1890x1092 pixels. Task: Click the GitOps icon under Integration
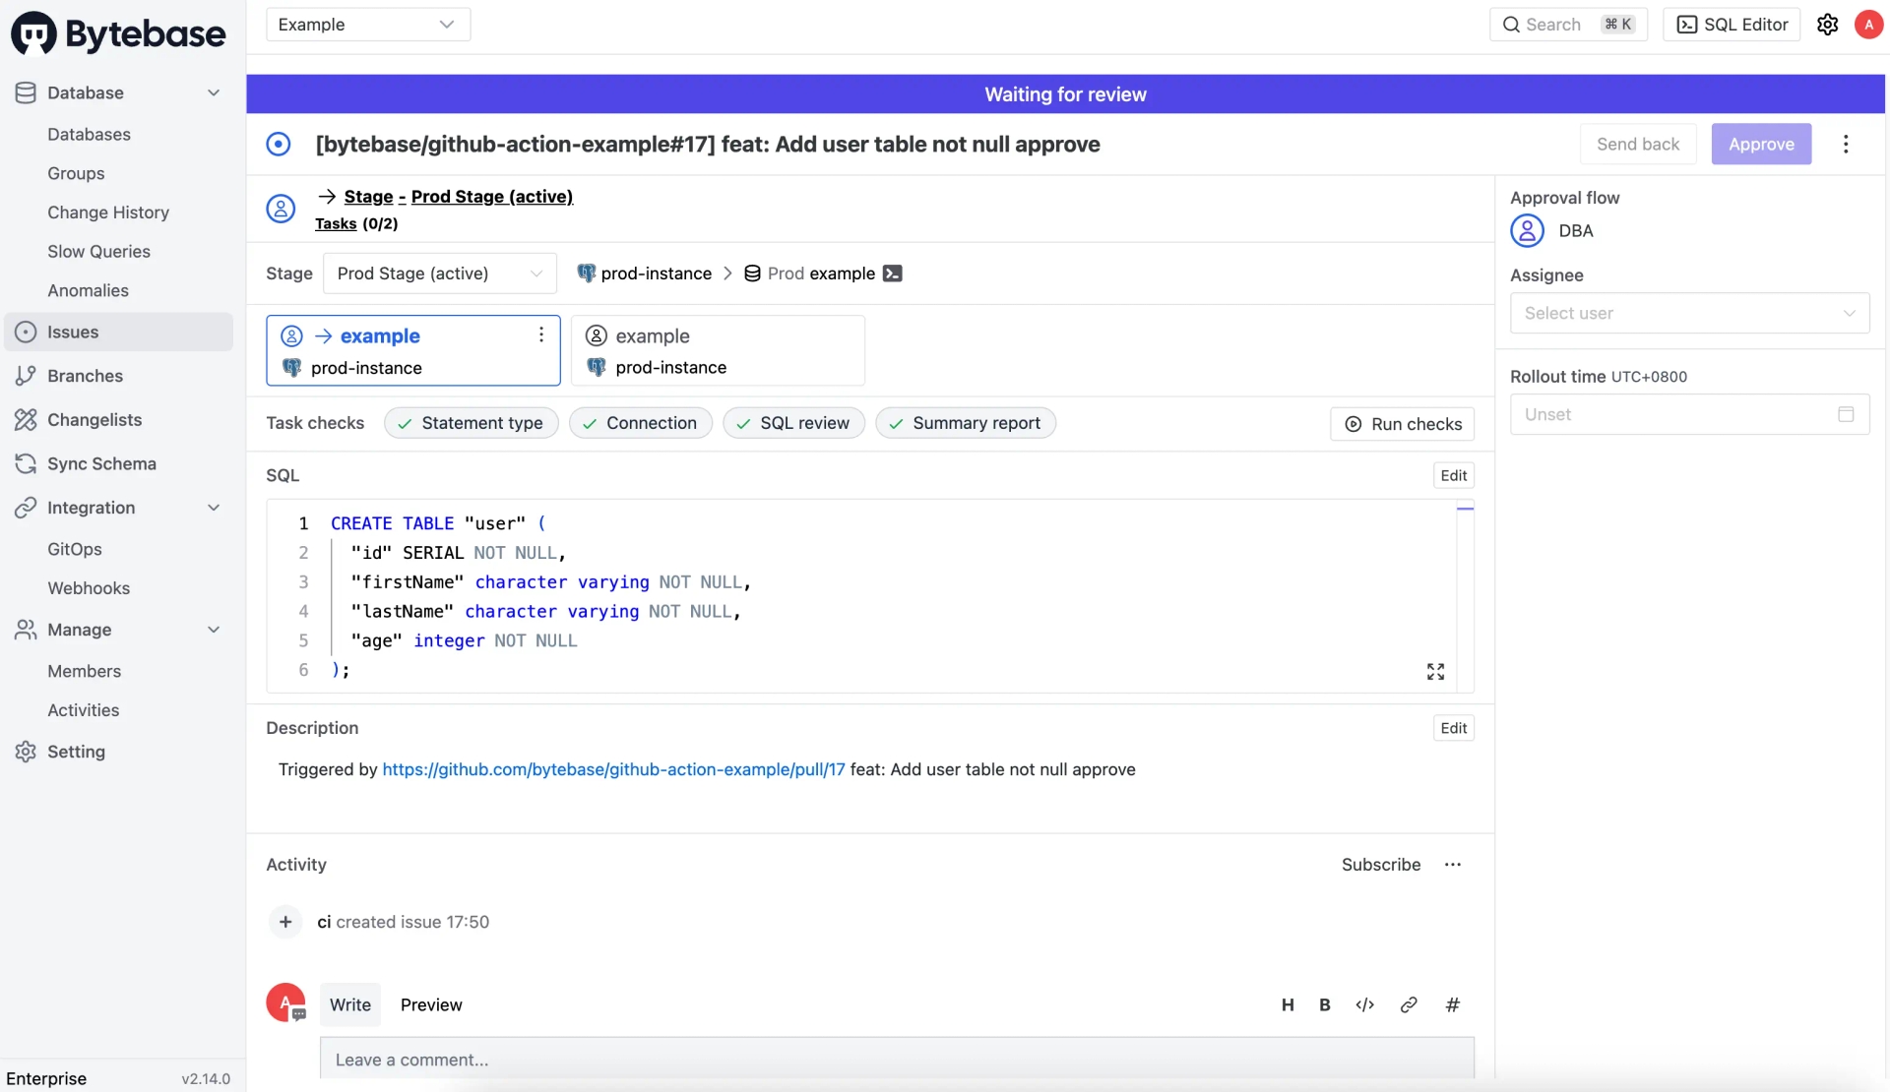[x=74, y=549]
